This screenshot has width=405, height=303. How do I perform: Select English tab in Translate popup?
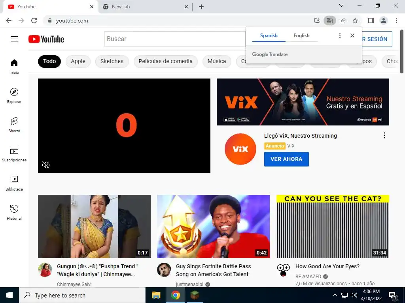tap(301, 36)
